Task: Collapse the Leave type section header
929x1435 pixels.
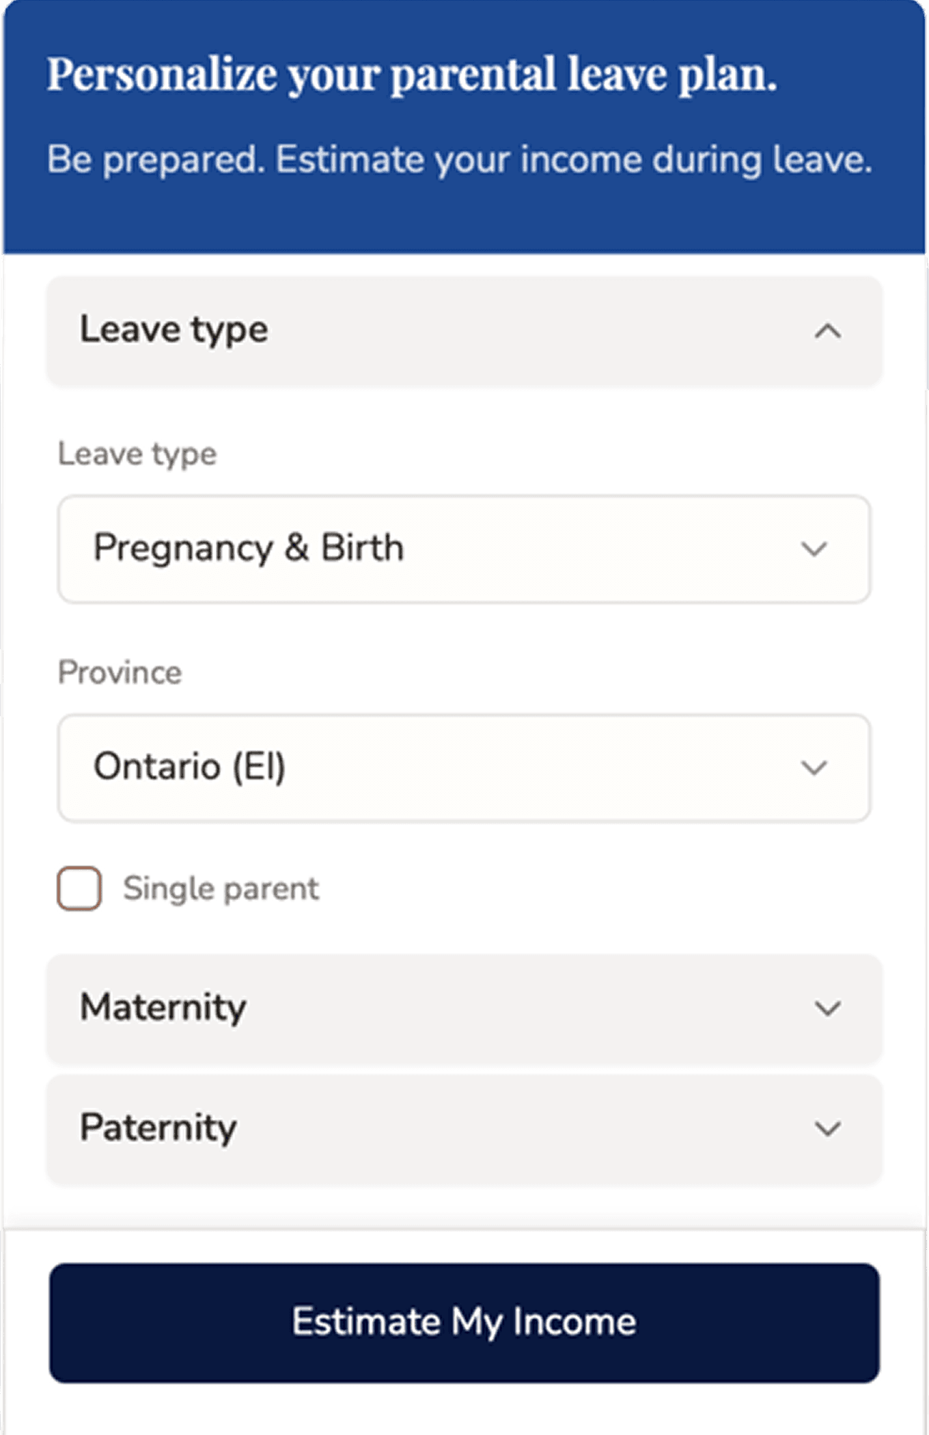Action: tap(463, 331)
